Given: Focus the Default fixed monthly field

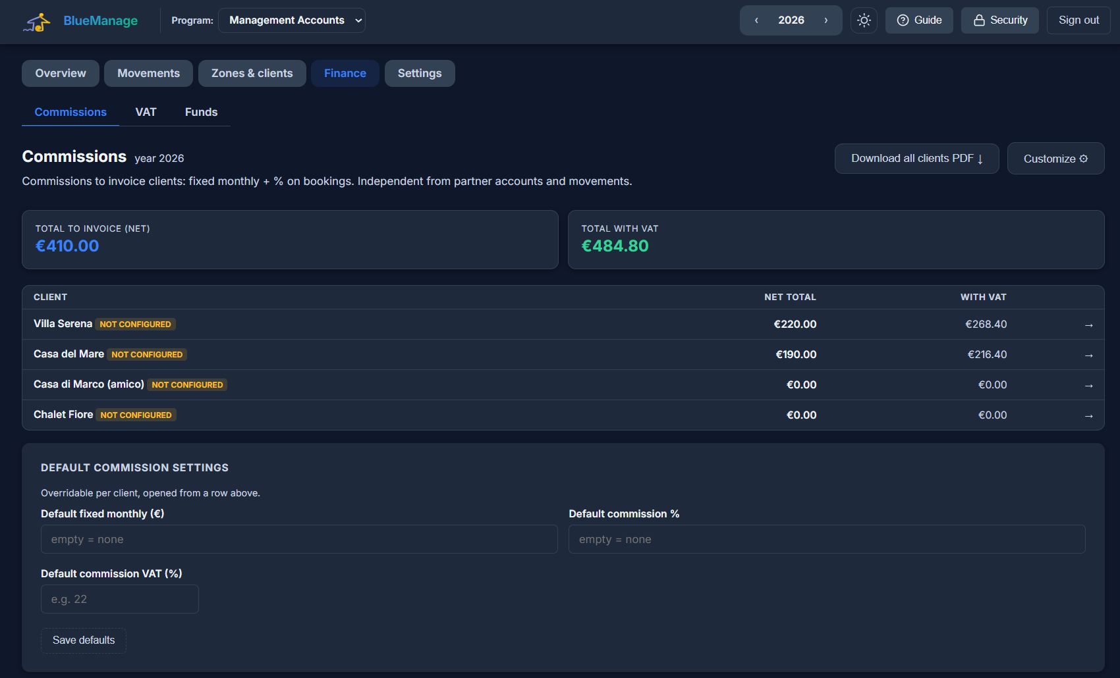Looking at the screenshot, I should click(299, 539).
